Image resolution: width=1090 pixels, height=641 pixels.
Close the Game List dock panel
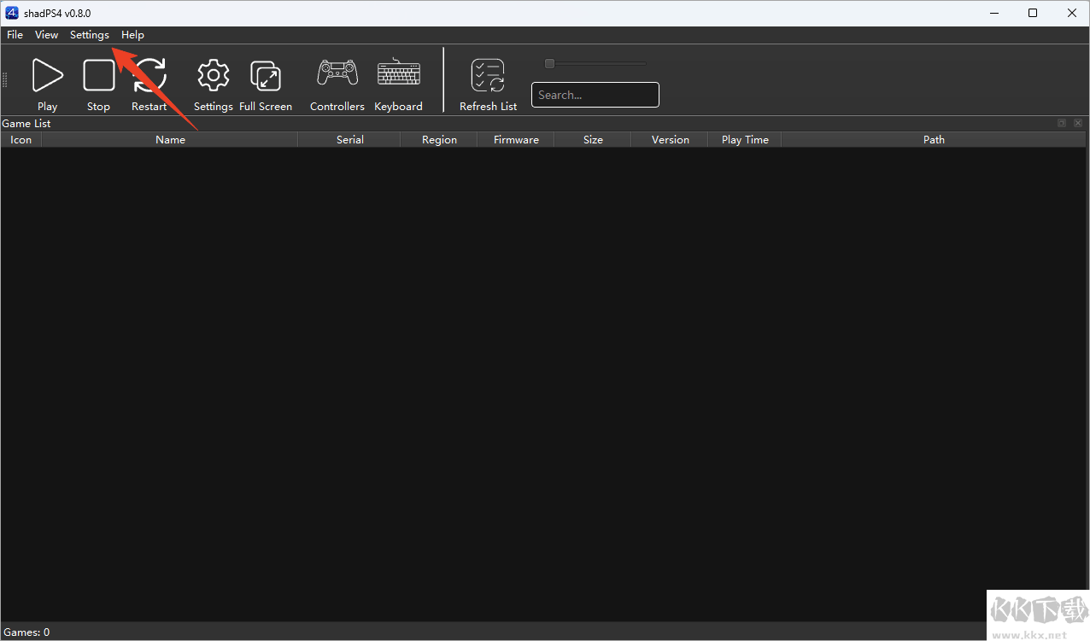1078,124
